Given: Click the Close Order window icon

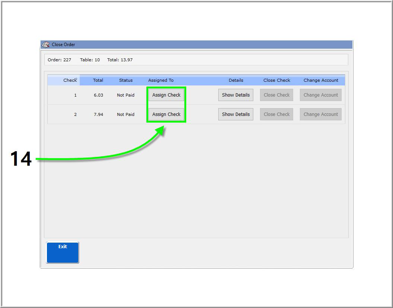Looking at the screenshot, I should pos(45,45).
